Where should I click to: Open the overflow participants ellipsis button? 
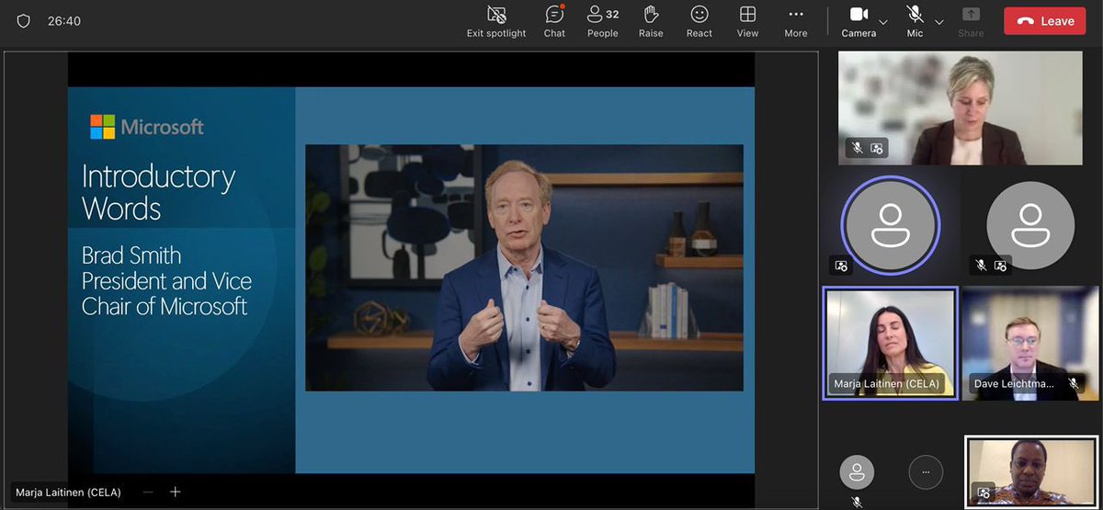926,472
